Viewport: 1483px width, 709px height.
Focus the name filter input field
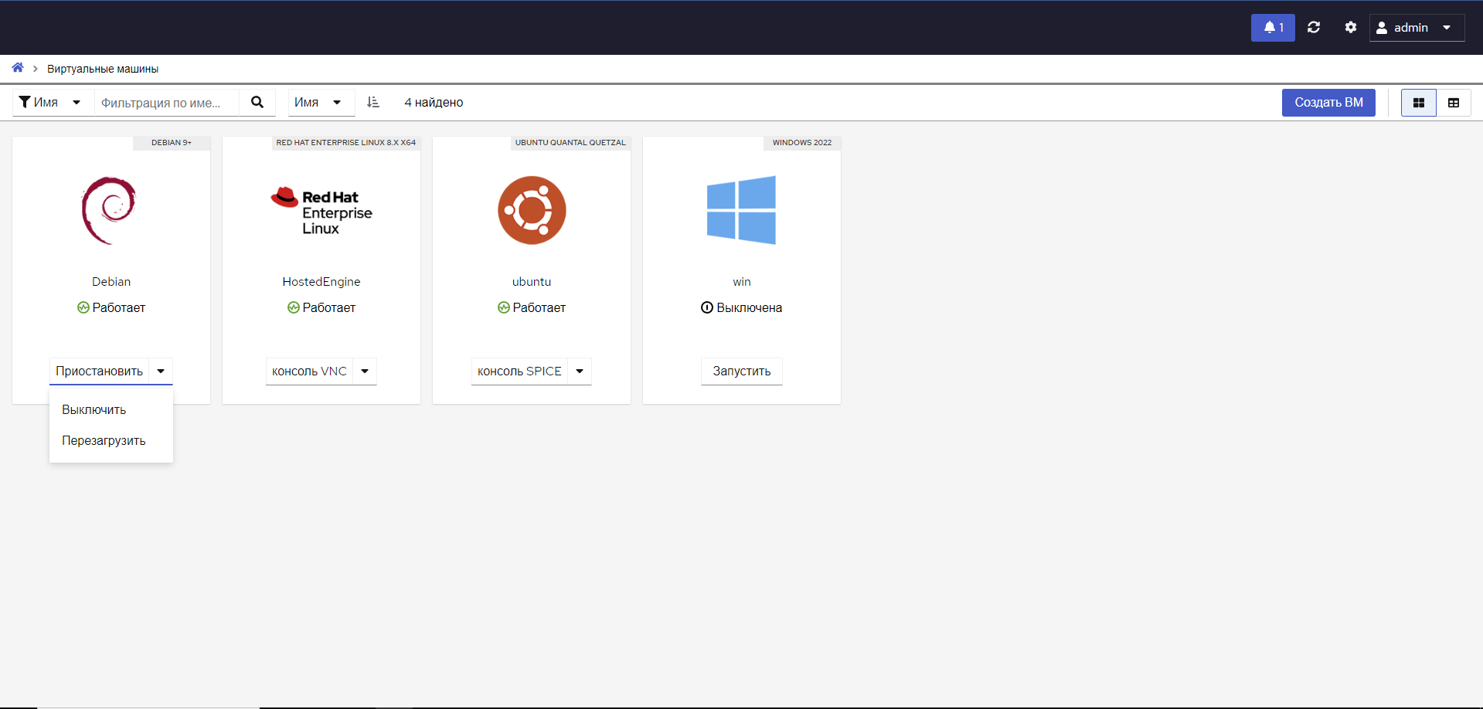click(166, 103)
